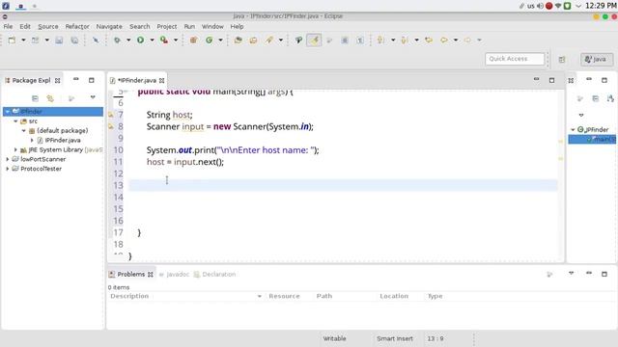Click the Back navigation yellow arrow

pos(444,40)
